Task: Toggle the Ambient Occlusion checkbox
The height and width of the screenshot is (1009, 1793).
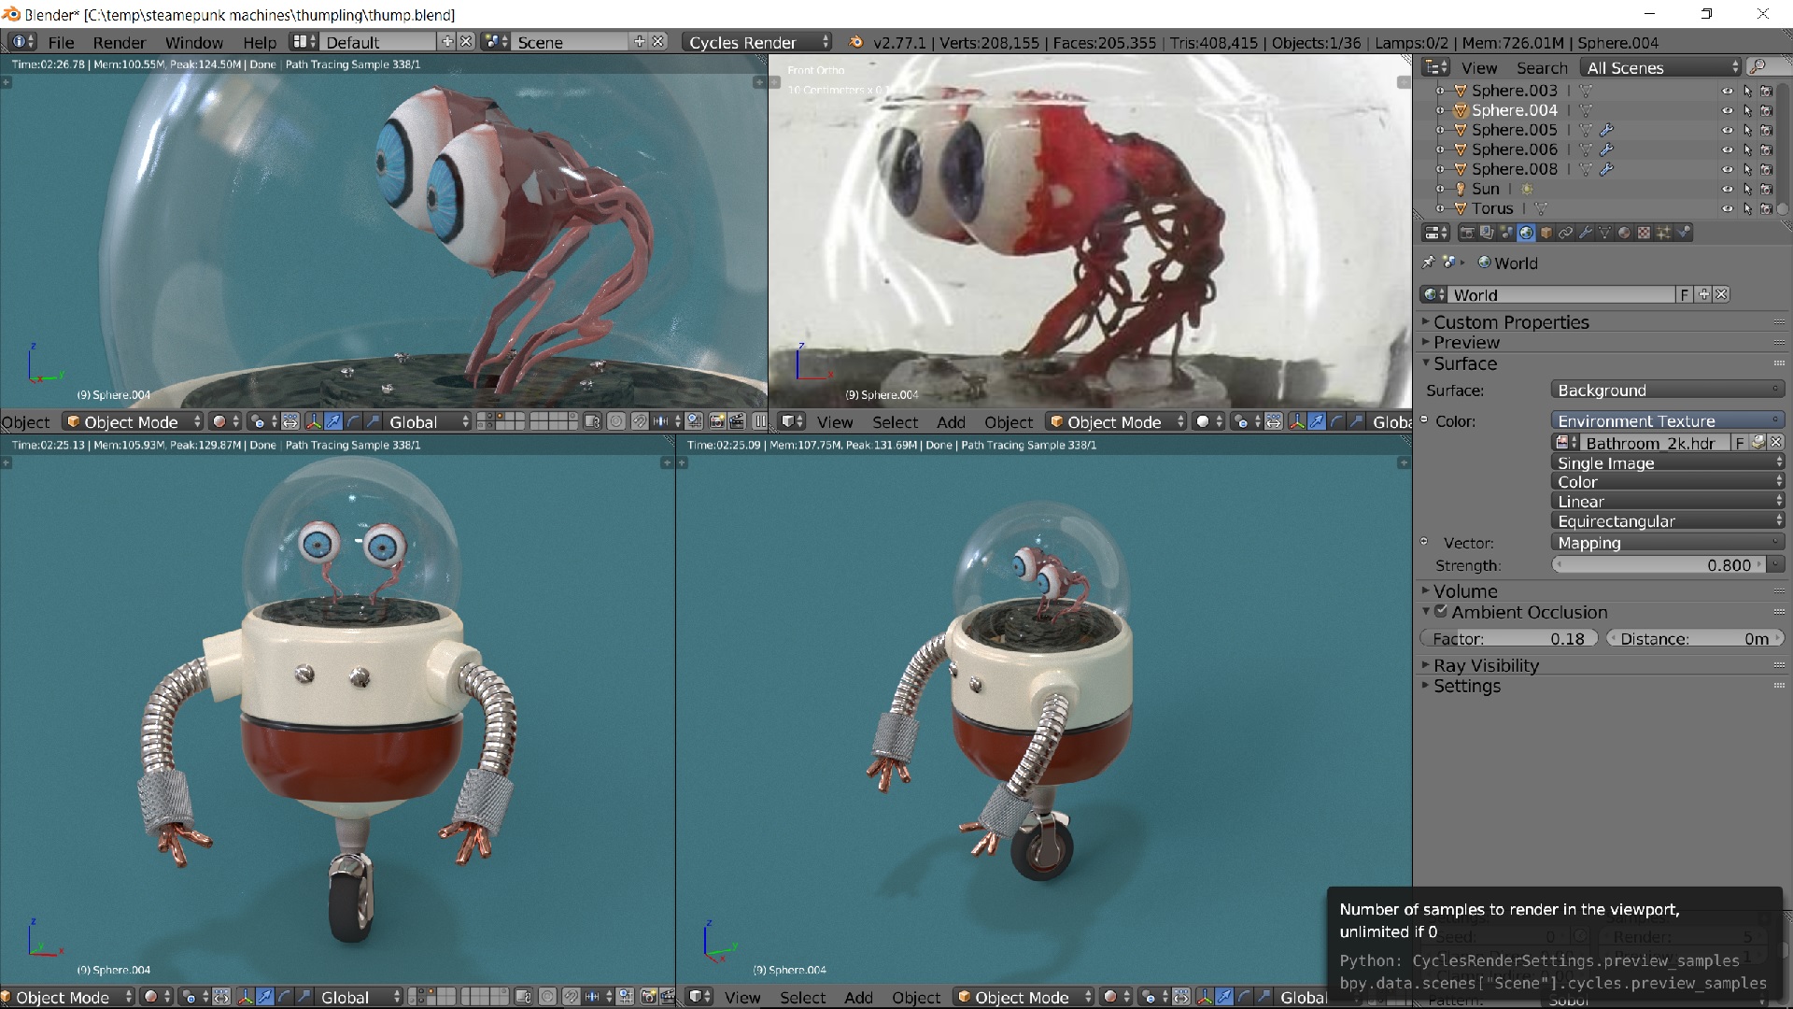Action: coord(1441,611)
